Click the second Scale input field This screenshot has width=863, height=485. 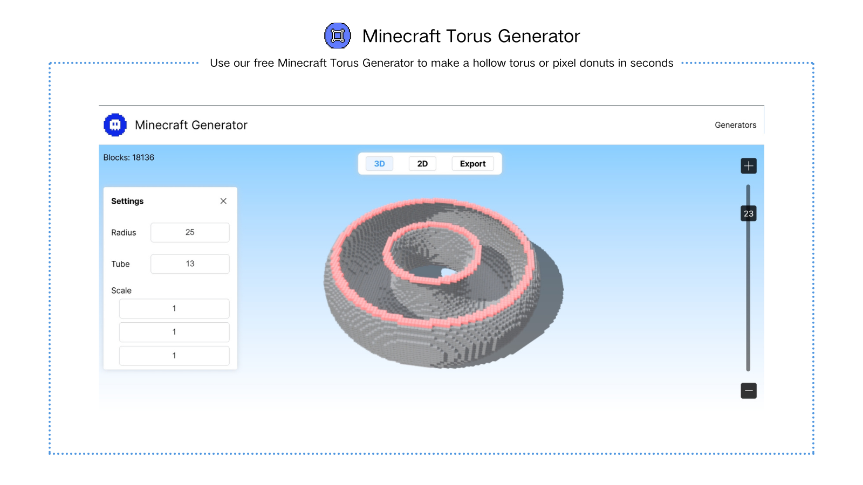click(x=174, y=332)
